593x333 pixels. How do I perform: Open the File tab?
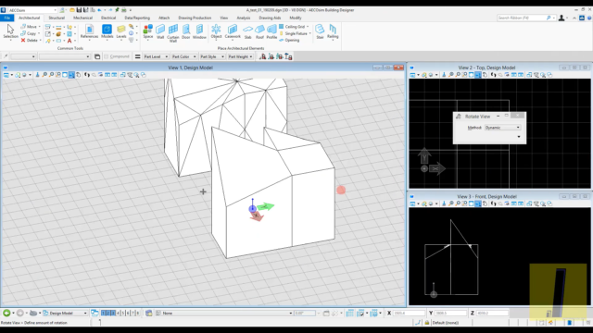[7, 18]
